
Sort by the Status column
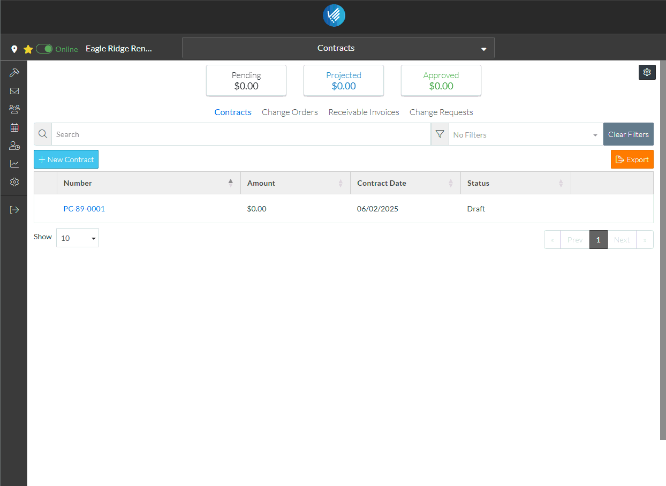pos(516,183)
